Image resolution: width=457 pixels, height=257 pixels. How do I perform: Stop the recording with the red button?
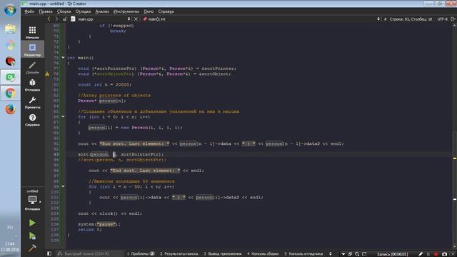436,254
